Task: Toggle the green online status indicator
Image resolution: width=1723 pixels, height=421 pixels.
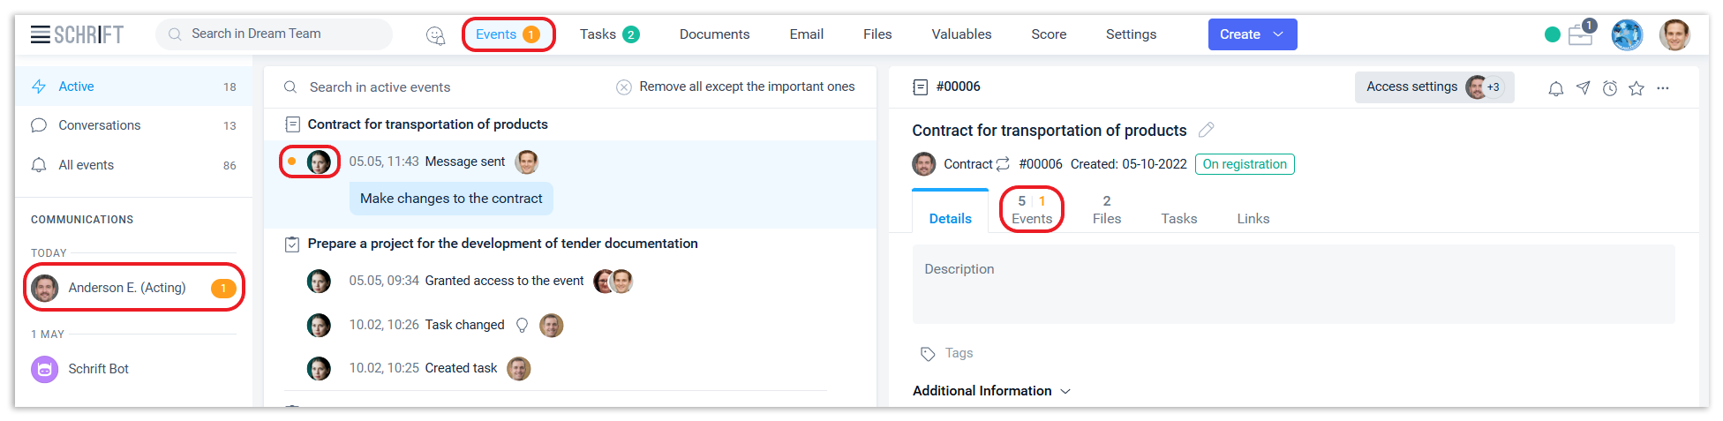Action: [x=1553, y=34]
